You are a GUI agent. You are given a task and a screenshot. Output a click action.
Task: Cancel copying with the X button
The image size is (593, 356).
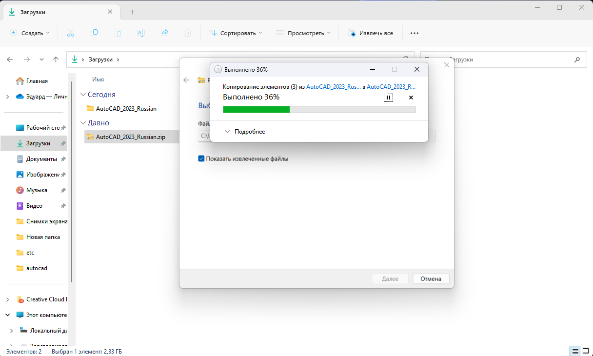pos(411,98)
